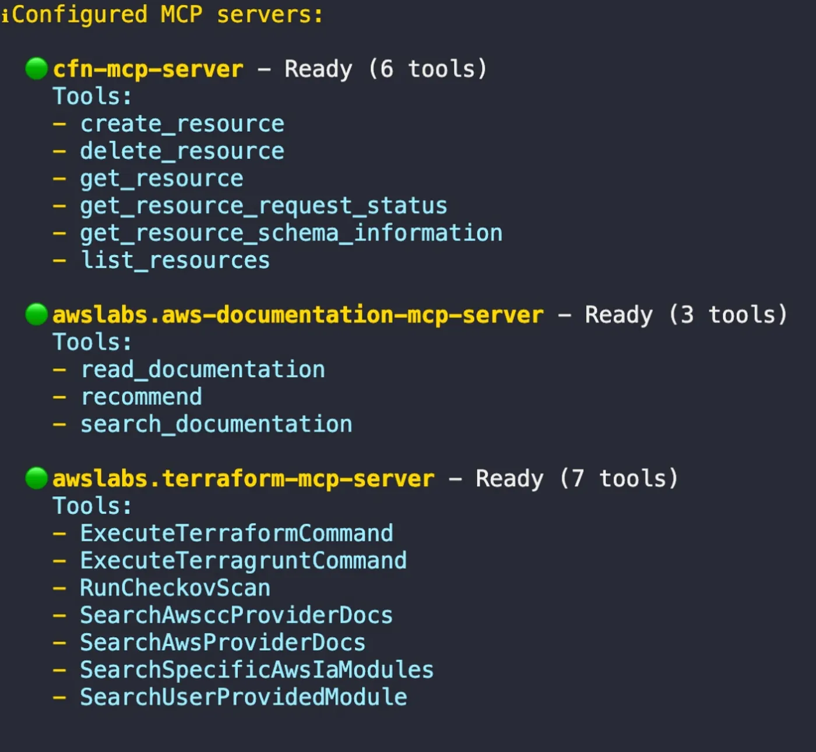Click the green dot beside awslabs.terraform-mcp-server
This screenshot has width=816, height=752.
(x=36, y=478)
